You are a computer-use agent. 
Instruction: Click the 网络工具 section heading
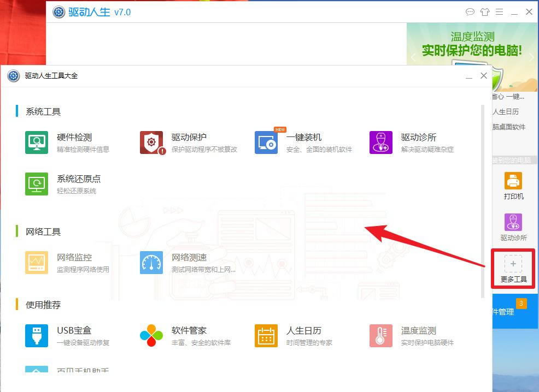tap(43, 231)
